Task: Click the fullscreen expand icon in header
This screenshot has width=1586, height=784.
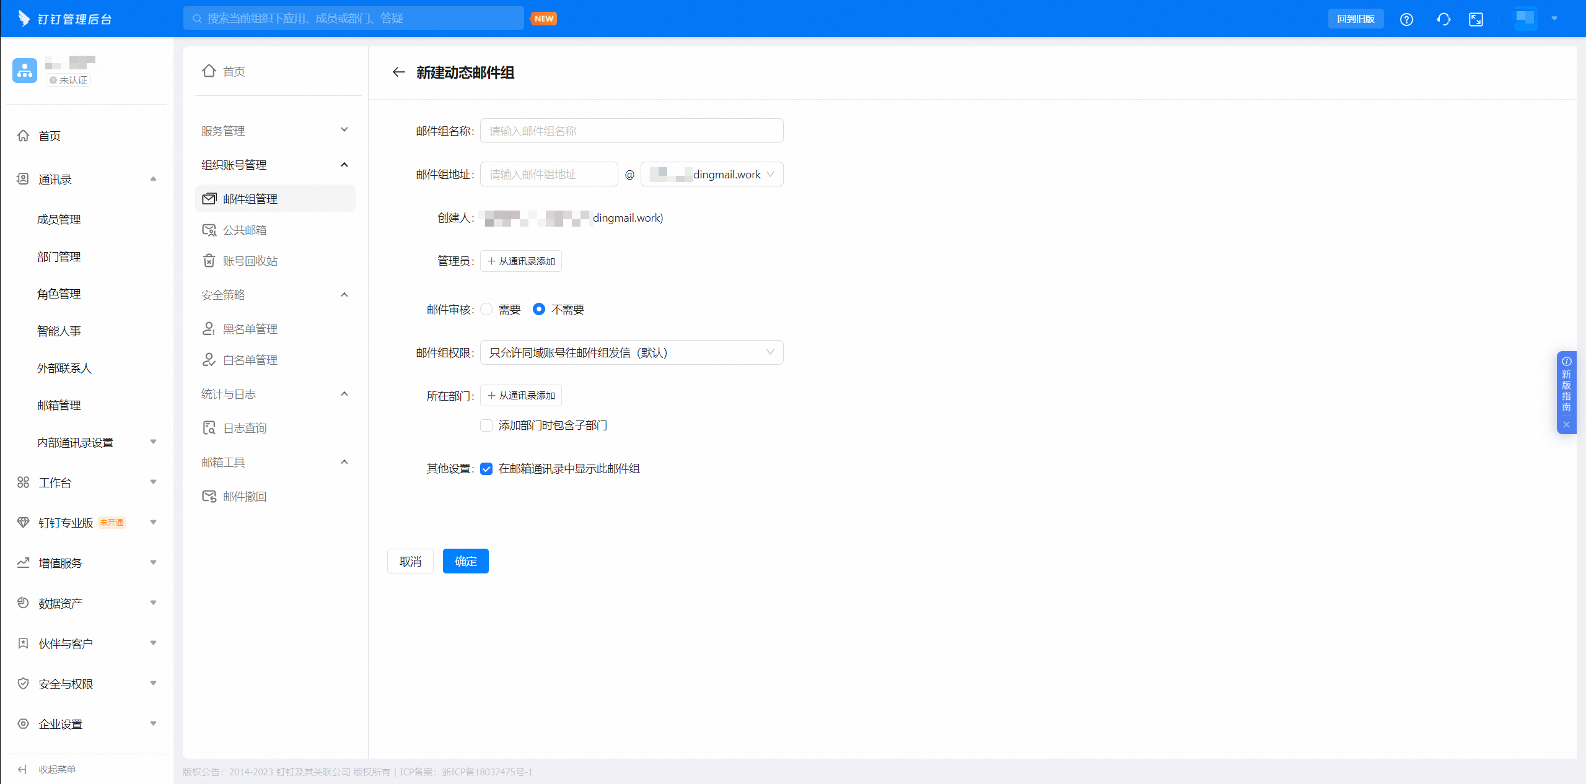Action: point(1476,19)
